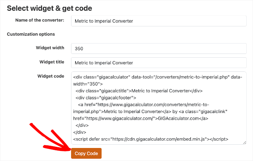Click the "Customization options" subheading
Screen dimensions: 253x161
point(31,34)
